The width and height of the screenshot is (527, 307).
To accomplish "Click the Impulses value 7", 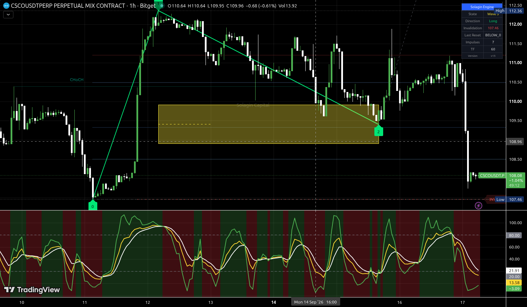I will click(x=493, y=42).
